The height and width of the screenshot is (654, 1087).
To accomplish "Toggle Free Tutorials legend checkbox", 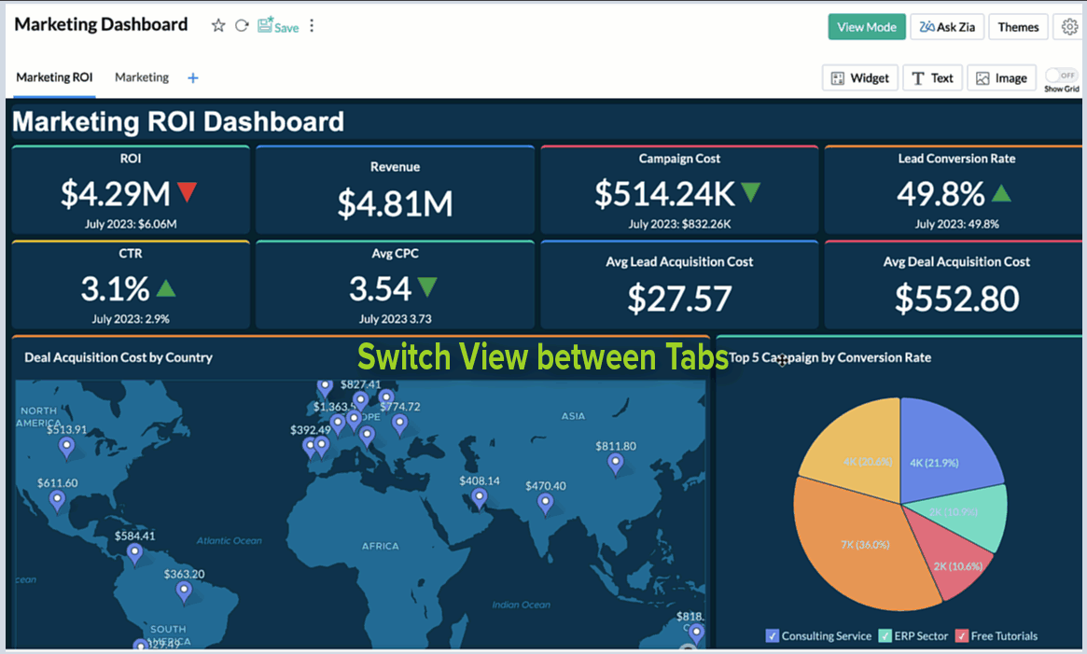I will click(962, 636).
